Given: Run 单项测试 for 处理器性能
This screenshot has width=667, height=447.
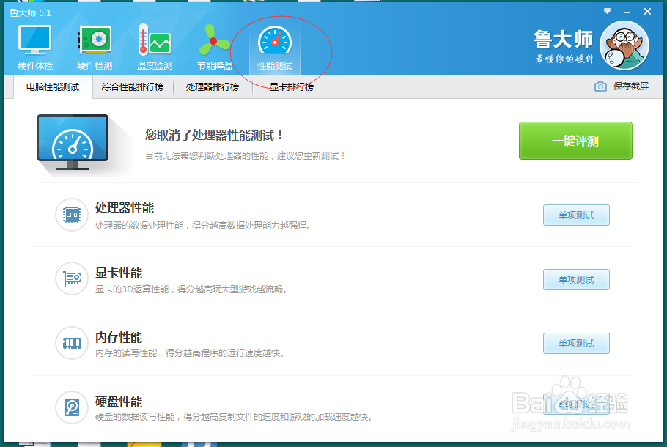Looking at the screenshot, I should [x=576, y=215].
